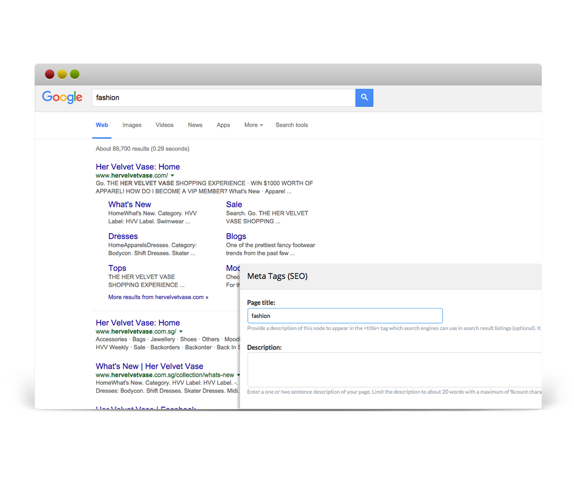
Task: Open the Apps results tab
Action: (223, 125)
